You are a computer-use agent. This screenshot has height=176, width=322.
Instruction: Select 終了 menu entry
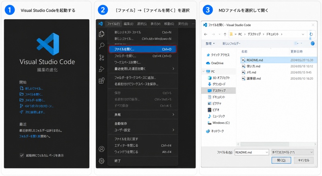tap(142, 161)
